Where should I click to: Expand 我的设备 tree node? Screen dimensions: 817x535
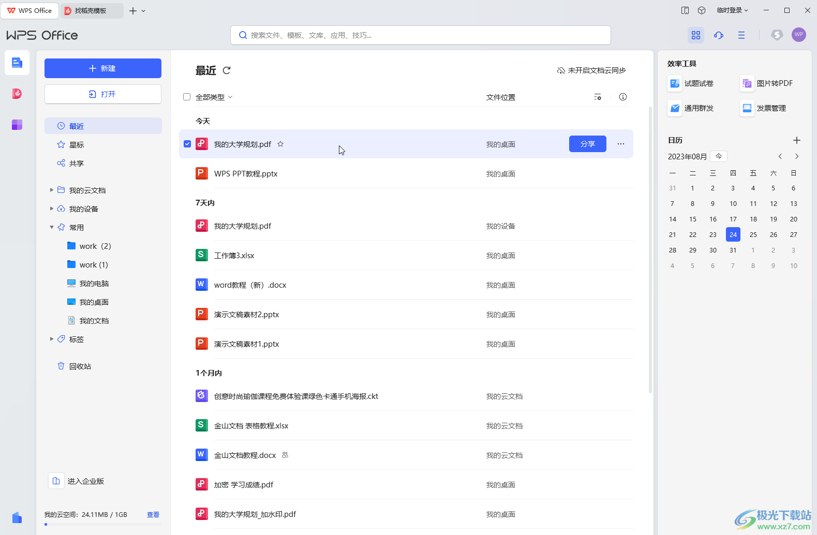tap(52, 209)
